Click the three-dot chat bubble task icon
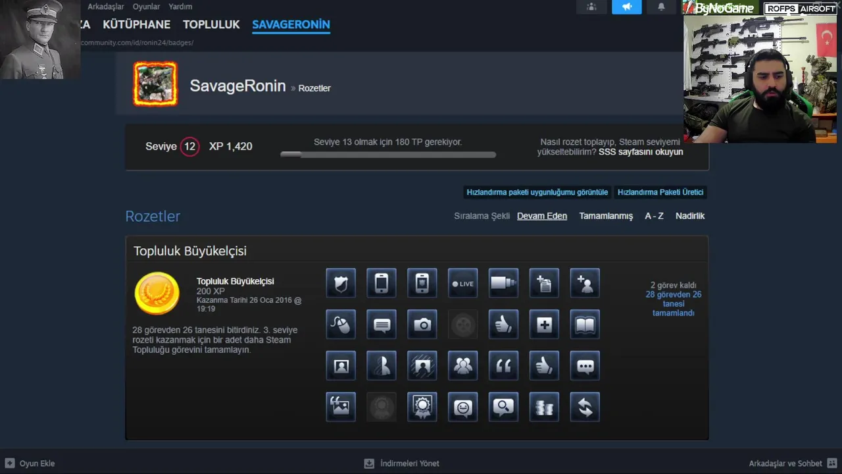This screenshot has width=842, height=474. point(585,365)
